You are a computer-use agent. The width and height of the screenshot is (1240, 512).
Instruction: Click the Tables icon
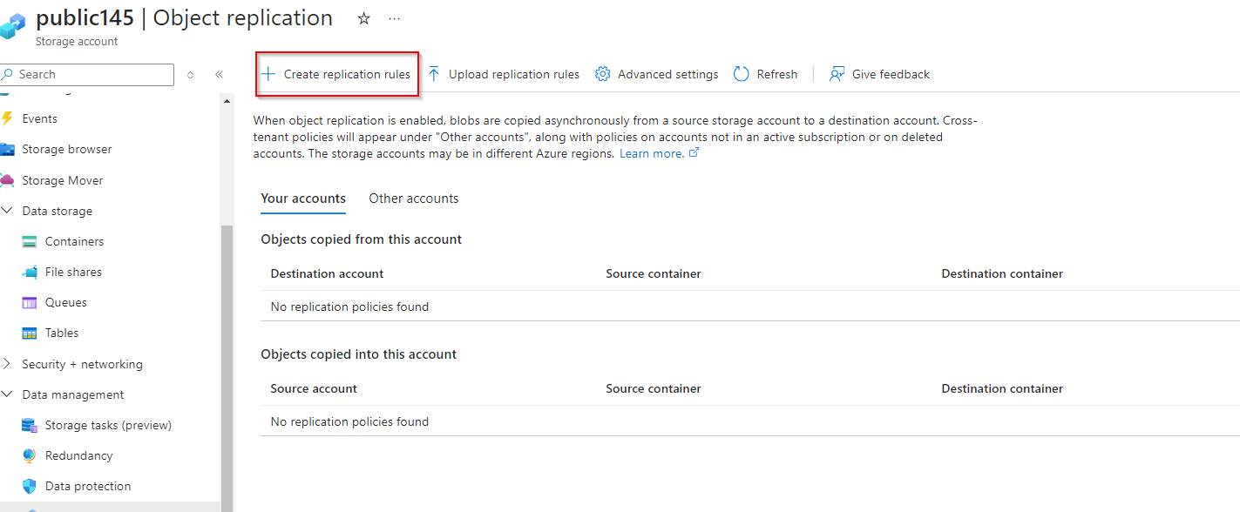point(30,333)
